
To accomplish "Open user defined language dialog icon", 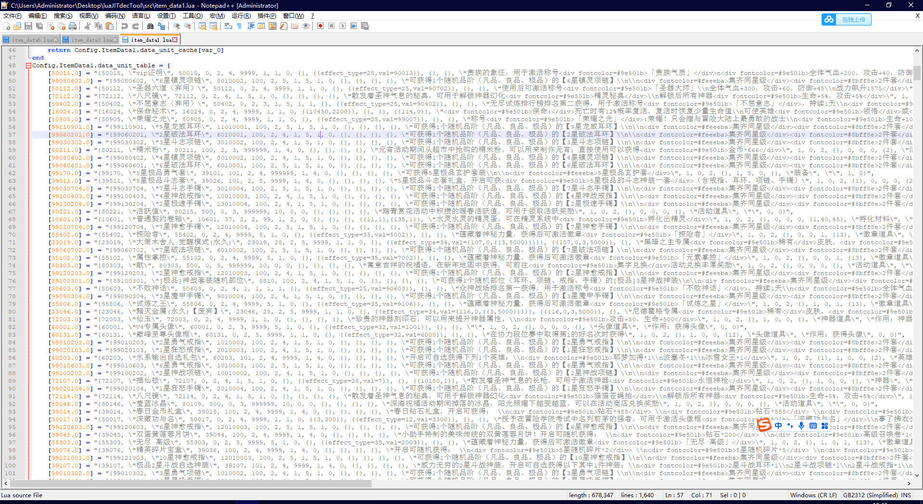I will (262, 26).
